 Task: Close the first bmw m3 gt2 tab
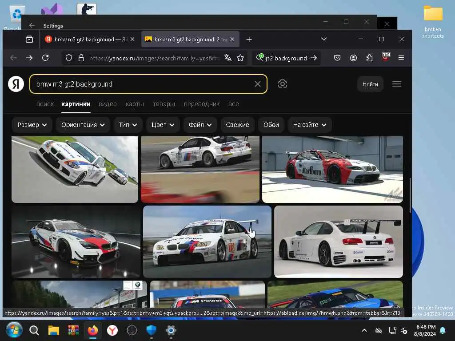click(x=132, y=39)
